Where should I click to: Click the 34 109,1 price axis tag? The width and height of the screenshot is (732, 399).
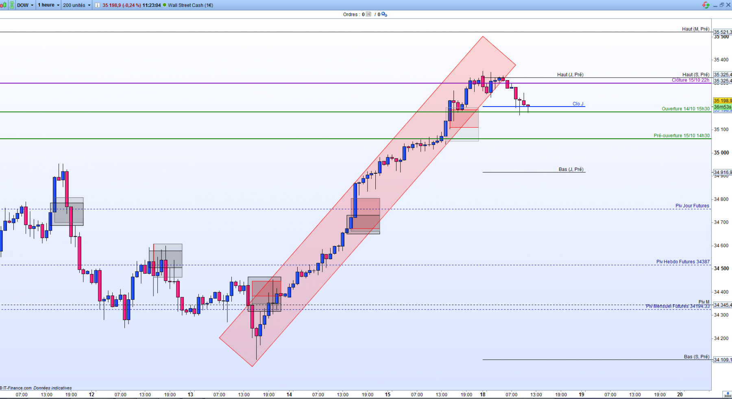[x=723, y=360]
